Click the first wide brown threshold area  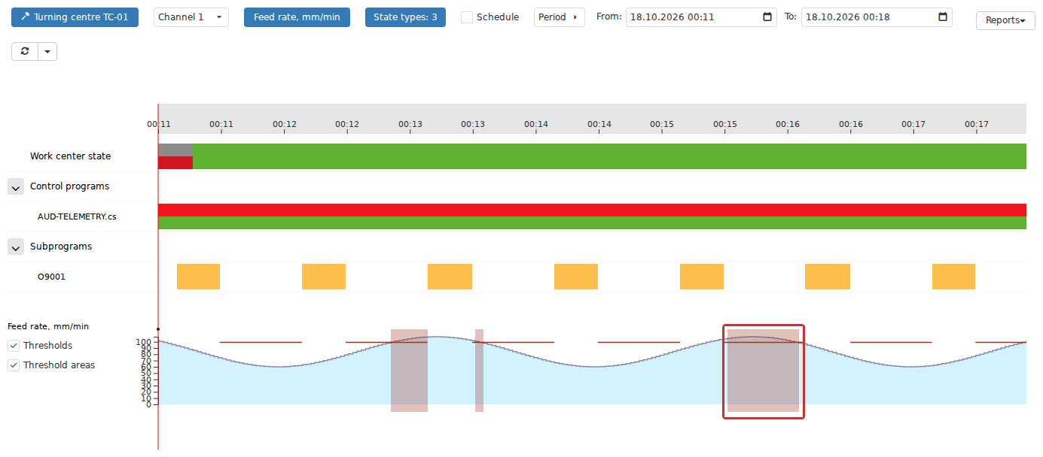tap(409, 371)
